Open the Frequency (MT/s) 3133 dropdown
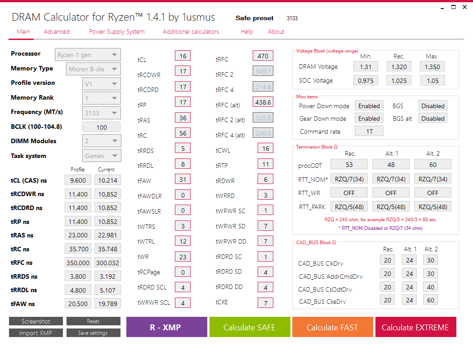Image resolution: width=473 pixels, height=346 pixels. pyautogui.click(x=101, y=113)
